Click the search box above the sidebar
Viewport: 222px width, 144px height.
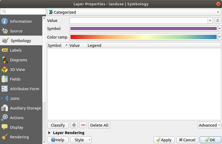(23, 11)
